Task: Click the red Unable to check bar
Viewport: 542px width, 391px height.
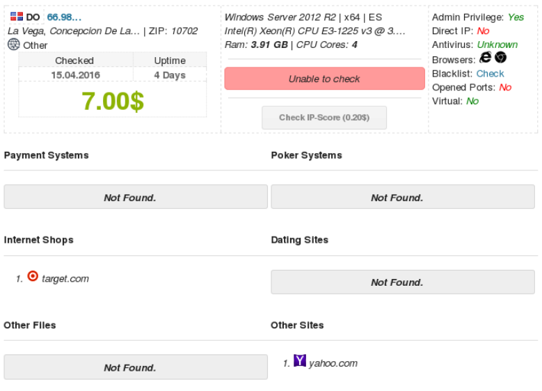Action: pyautogui.click(x=324, y=79)
